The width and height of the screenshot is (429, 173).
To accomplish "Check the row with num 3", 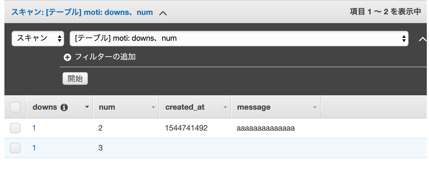I will [15, 148].
